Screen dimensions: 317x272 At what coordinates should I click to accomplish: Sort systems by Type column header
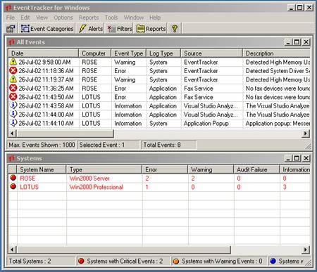coord(104,169)
